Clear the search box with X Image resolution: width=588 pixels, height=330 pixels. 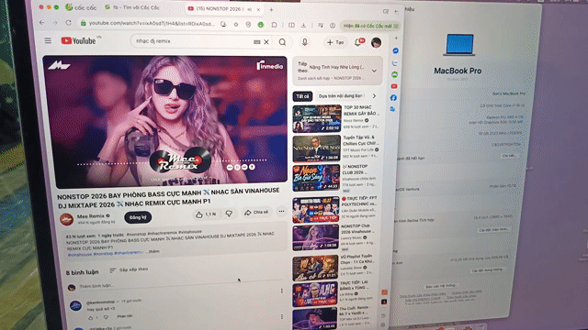point(266,42)
